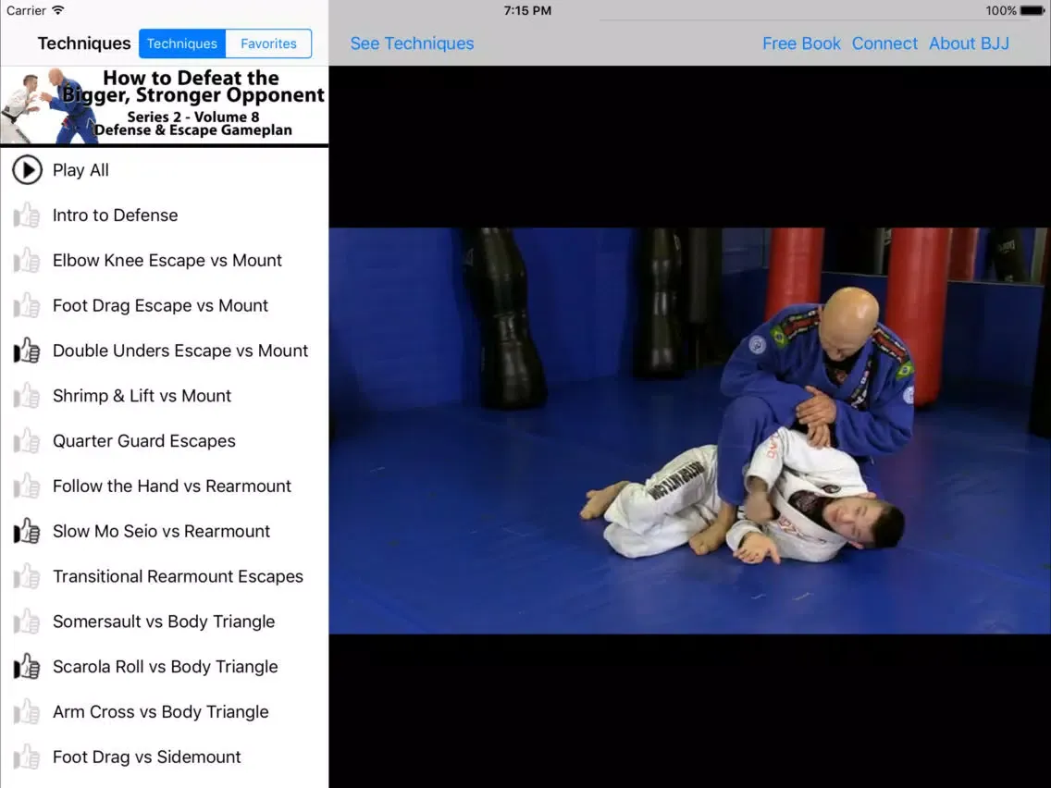Select Double Unders Escape vs Mount
This screenshot has height=788, width=1051.
click(180, 351)
